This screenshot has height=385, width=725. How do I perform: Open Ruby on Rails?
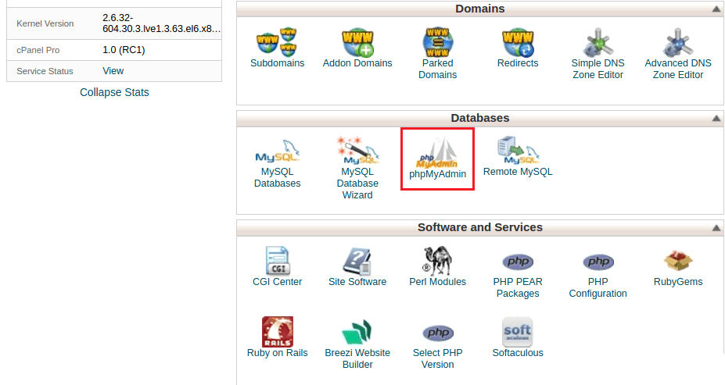(x=277, y=332)
